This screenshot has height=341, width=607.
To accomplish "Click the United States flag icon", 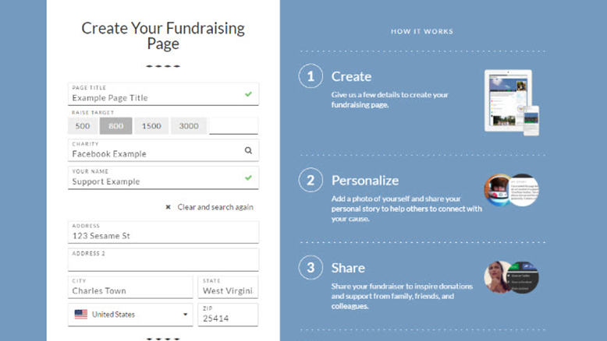I will pyautogui.click(x=81, y=315).
